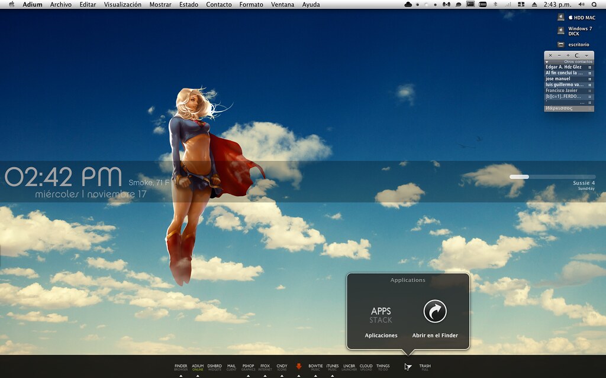Select contact Francisco Javier

[x=569, y=90]
